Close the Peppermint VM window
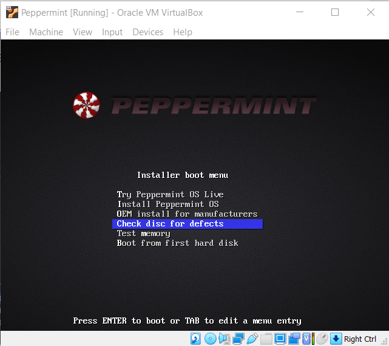 click(x=371, y=12)
